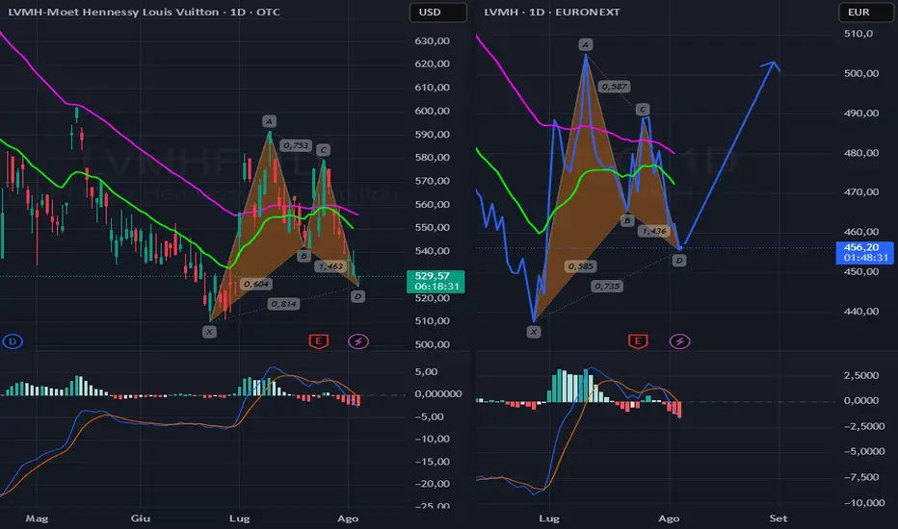Click the −20,00 MACD level on left scale
This screenshot has width=898, height=529.
pyautogui.click(x=433, y=484)
